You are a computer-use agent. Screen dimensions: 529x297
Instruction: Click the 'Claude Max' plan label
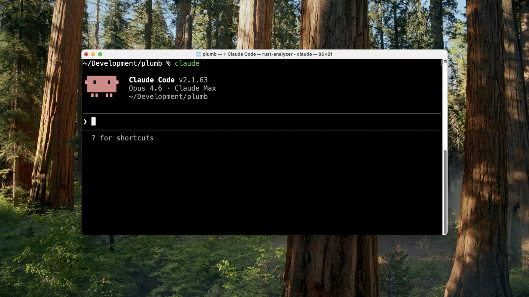(x=195, y=88)
